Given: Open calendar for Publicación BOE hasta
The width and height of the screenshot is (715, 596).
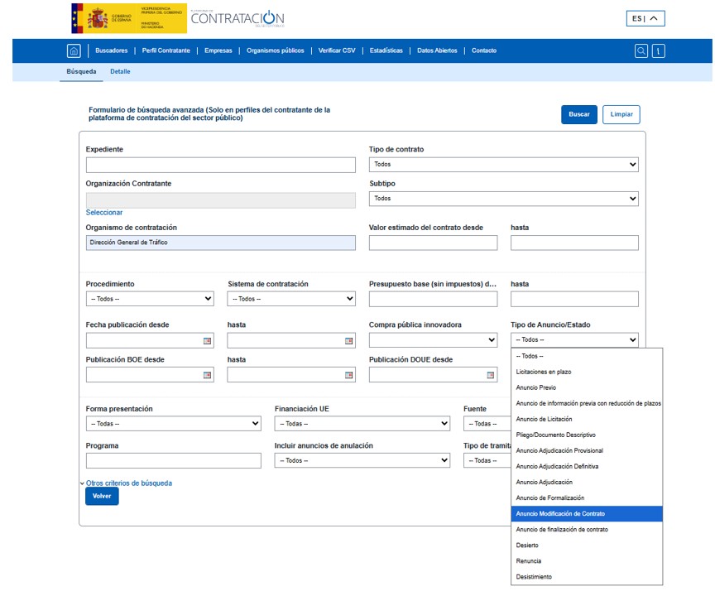Looking at the screenshot, I should [x=349, y=375].
